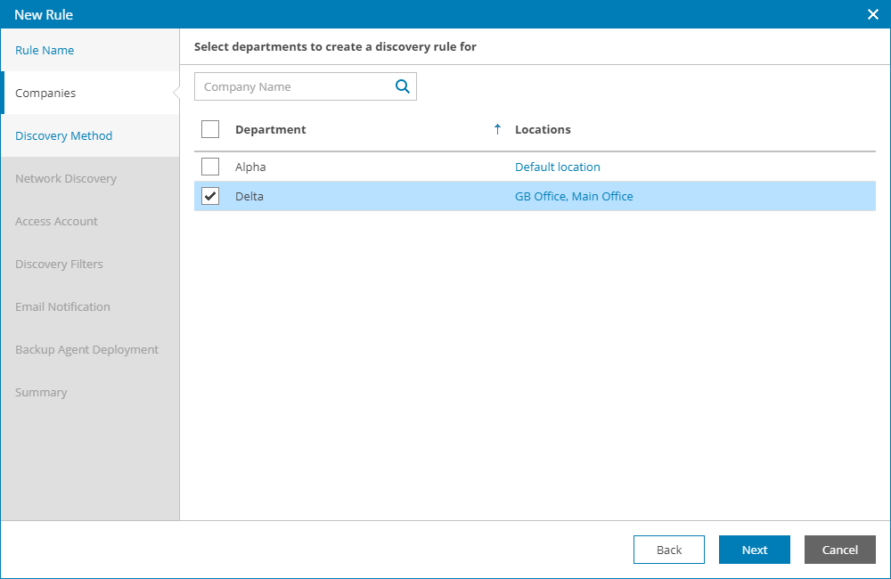Select the Network Discovery step
The height and width of the screenshot is (579, 891).
(x=66, y=178)
